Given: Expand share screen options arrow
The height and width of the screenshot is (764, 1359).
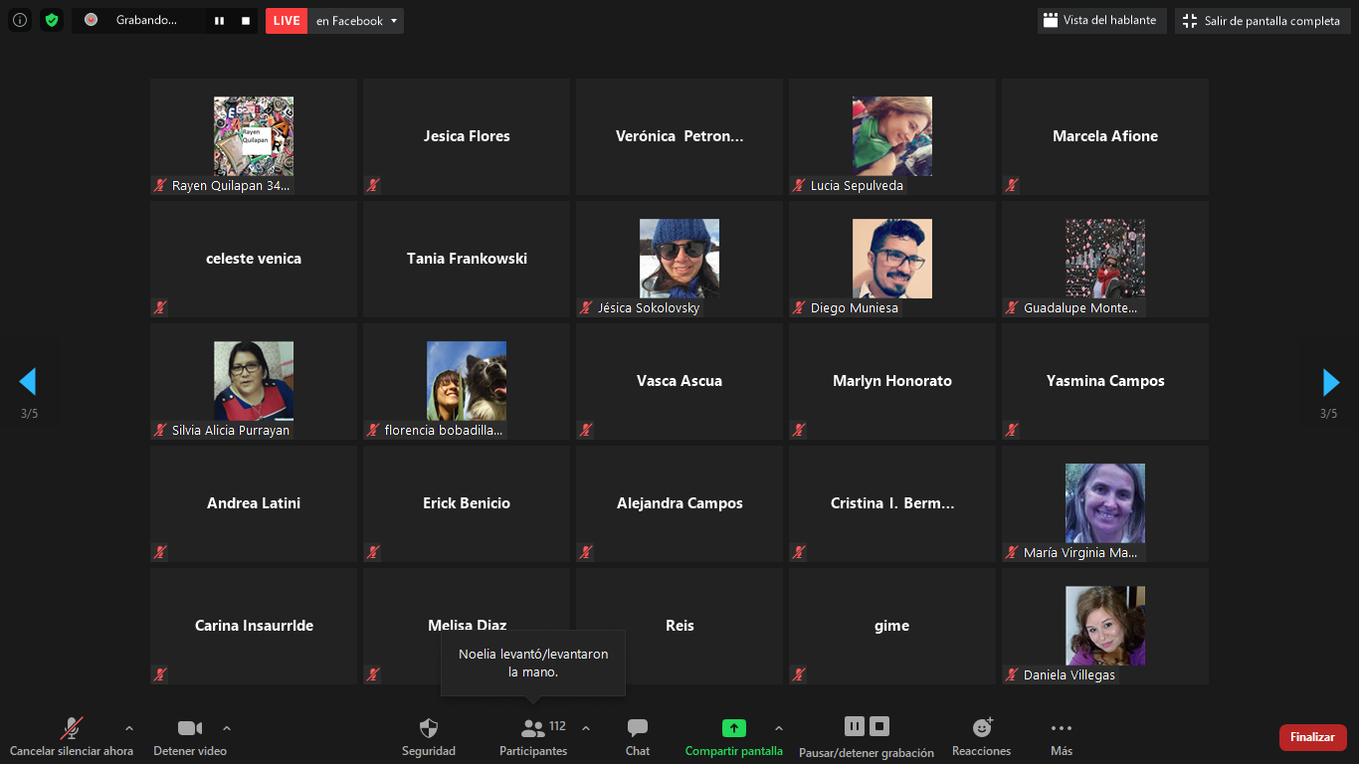Looking at the screenshot, I should [x=778, y=728].
